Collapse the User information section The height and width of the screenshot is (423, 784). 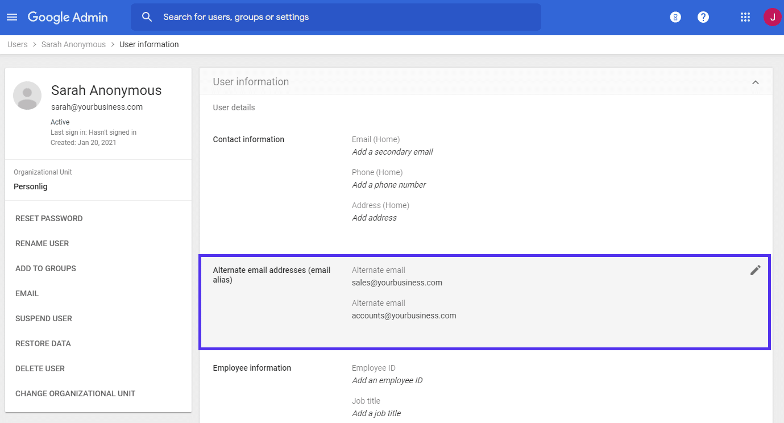point(756,81)
